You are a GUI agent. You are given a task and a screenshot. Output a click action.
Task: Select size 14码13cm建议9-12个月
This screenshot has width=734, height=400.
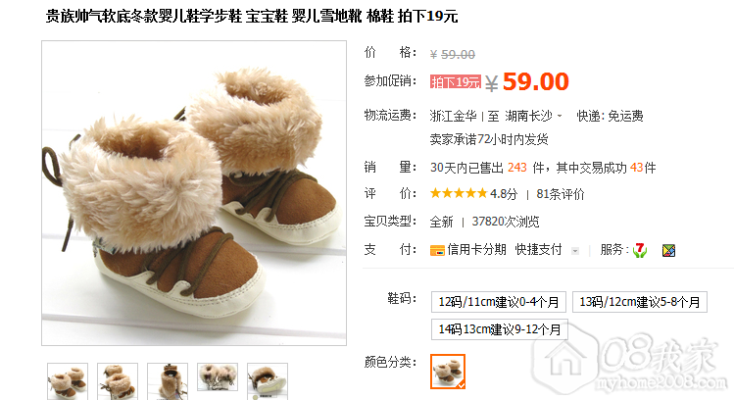pos(500,329)
